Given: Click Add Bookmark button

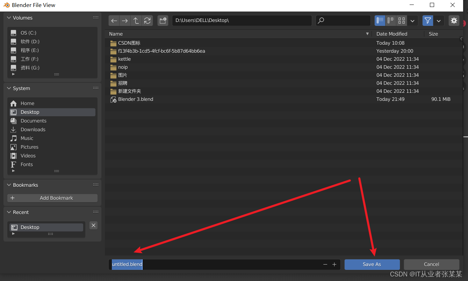Looking at the screenshot, I should click(x=52, y=198).
